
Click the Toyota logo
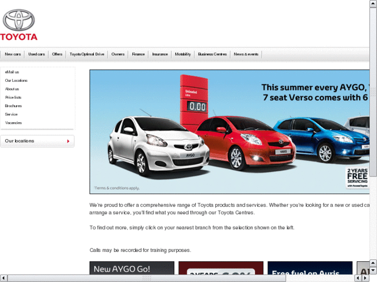(x=19, y=25)
